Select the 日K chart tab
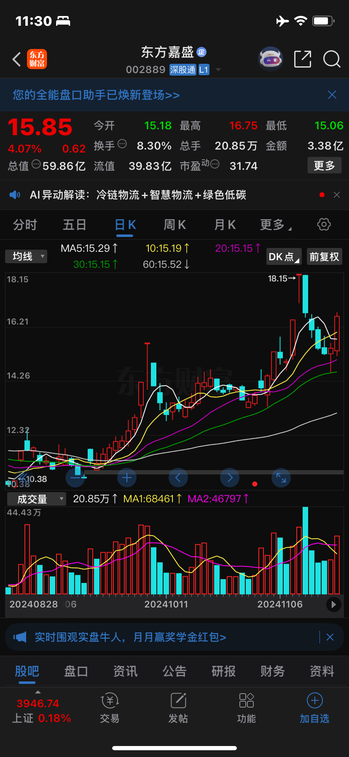This screenshot has width=349, height=757. pyautogui.click(x=125, y=225)
